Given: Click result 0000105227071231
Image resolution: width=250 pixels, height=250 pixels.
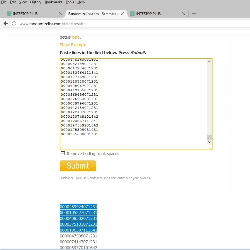Looking at the screenshot, I should tap(78, 213).
